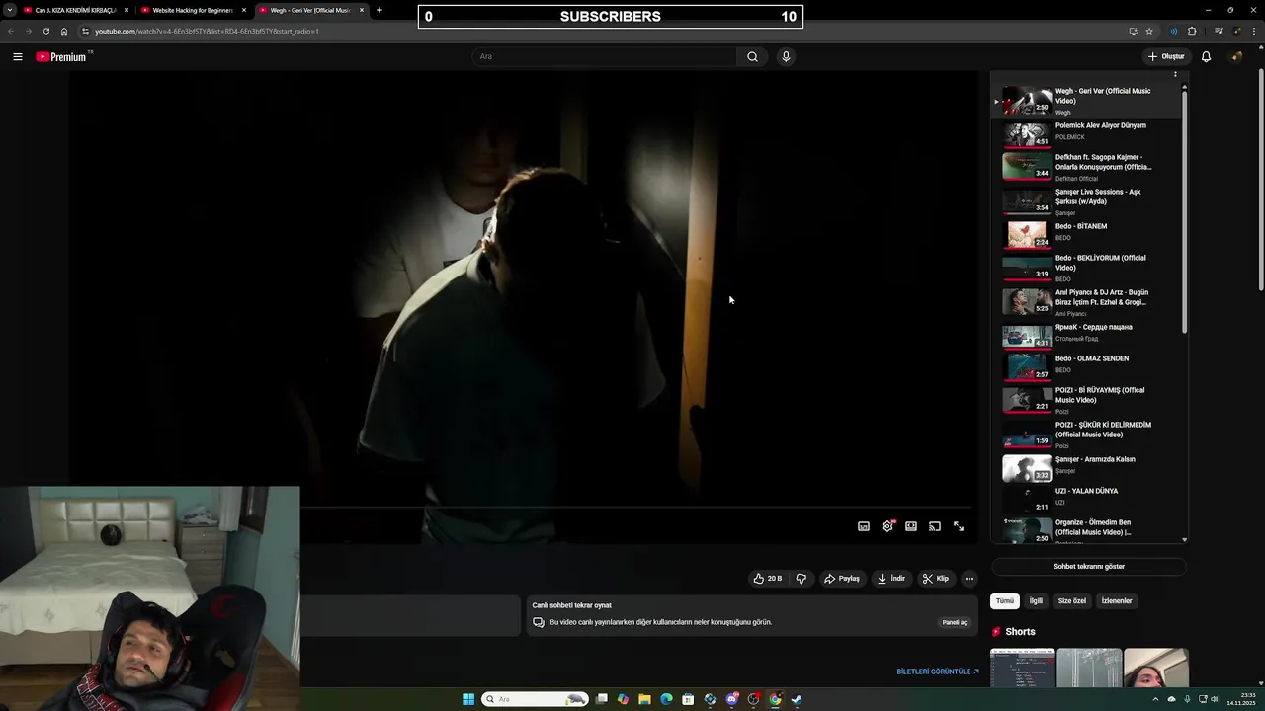
Task: Click the Paylaş share button
Action: click(x=842, y=579)
